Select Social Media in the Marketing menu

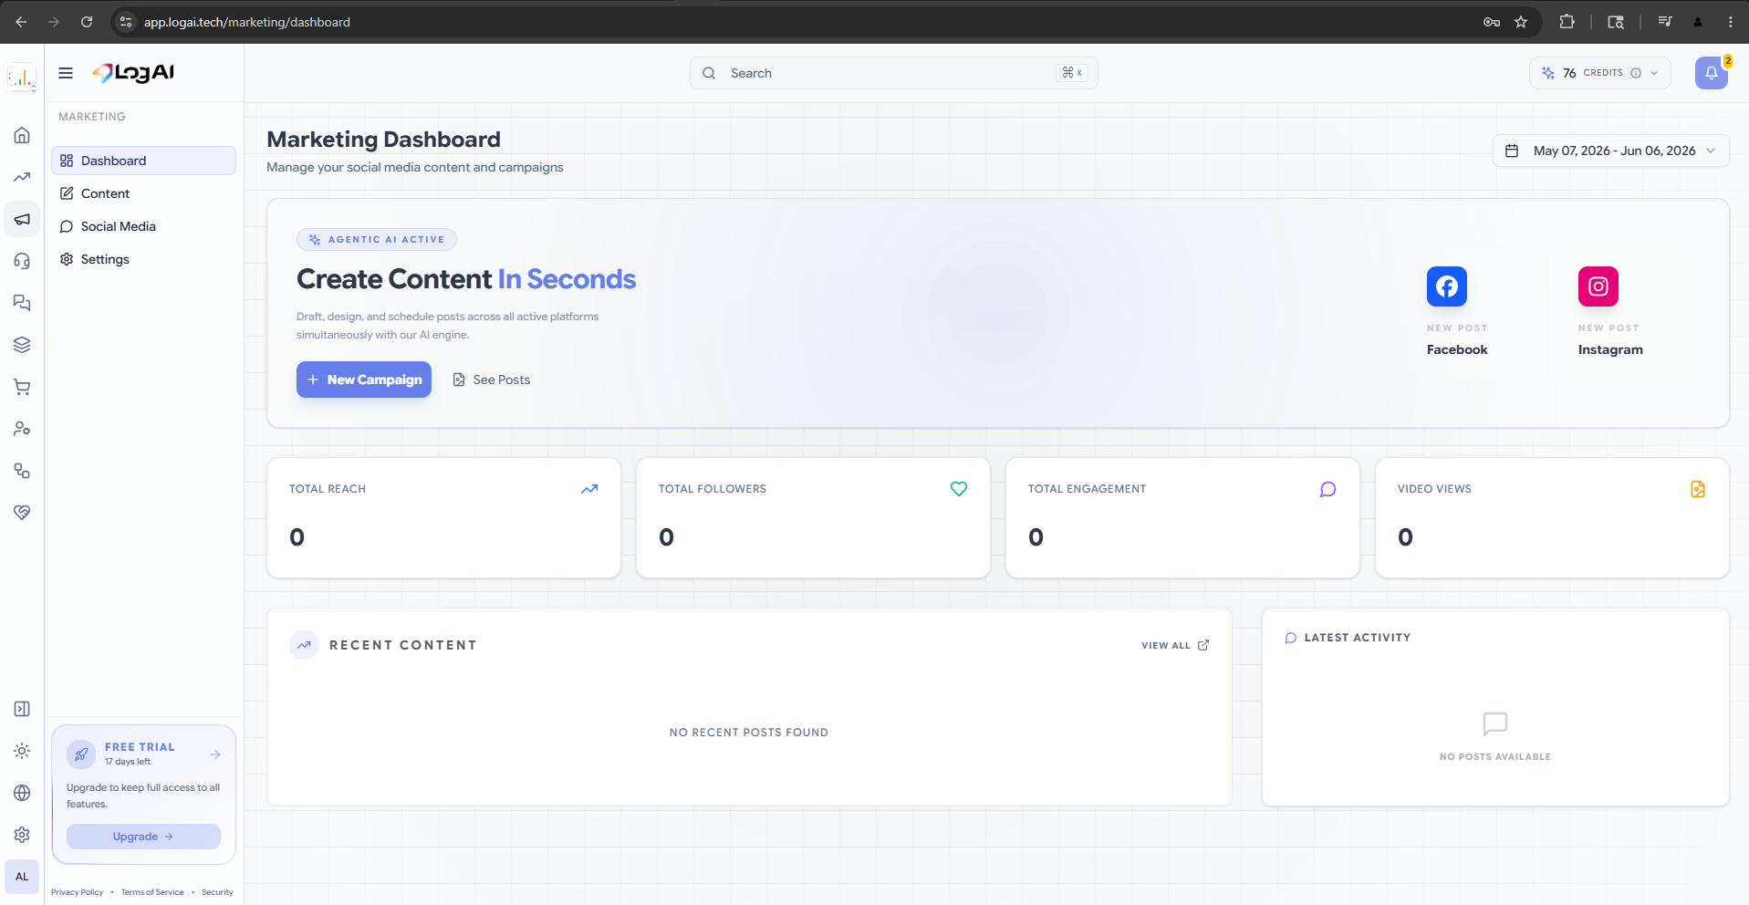tap(143, 226)
